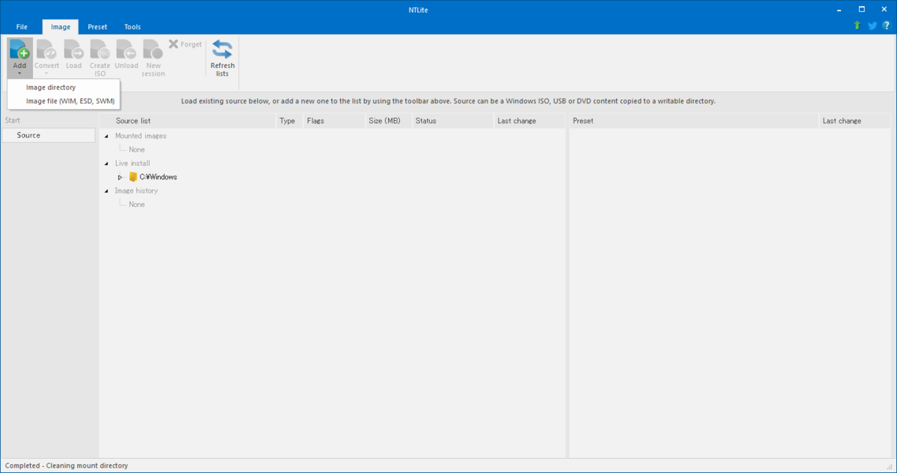Select the Source page in sidebar
The image size is (897, 473).
click(x=49, y=135)
